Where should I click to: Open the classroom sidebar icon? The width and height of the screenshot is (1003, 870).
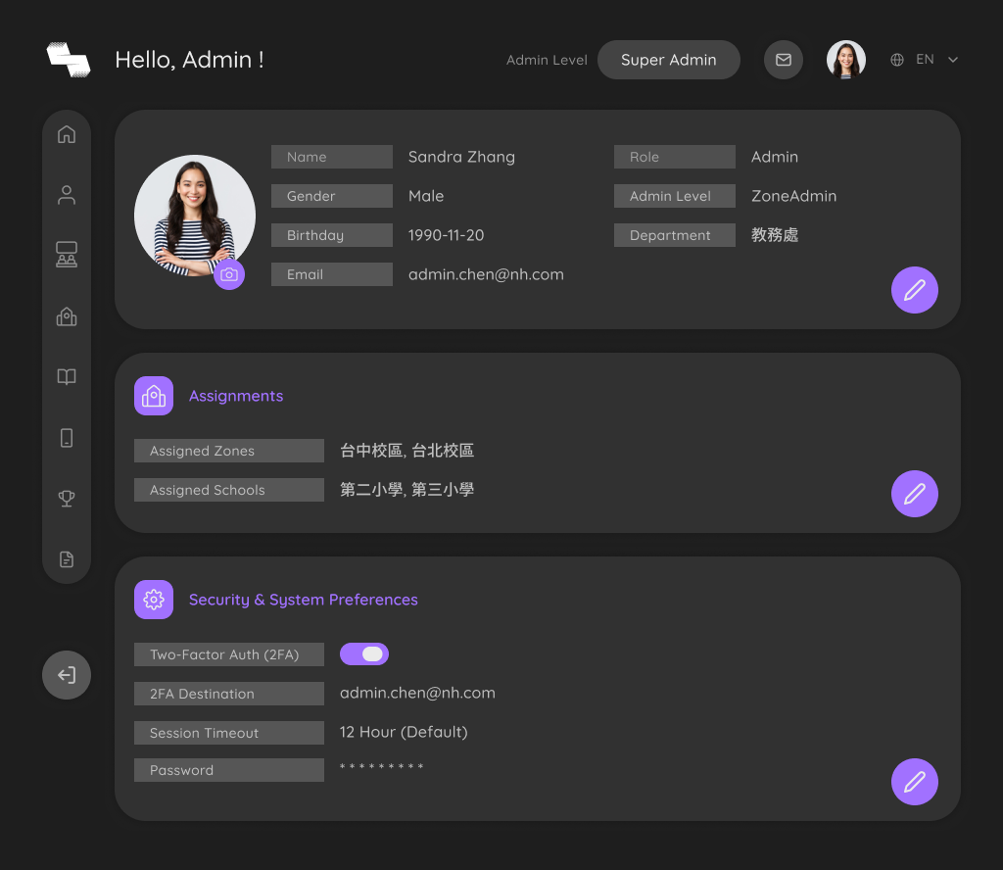(x=67, y=254)
